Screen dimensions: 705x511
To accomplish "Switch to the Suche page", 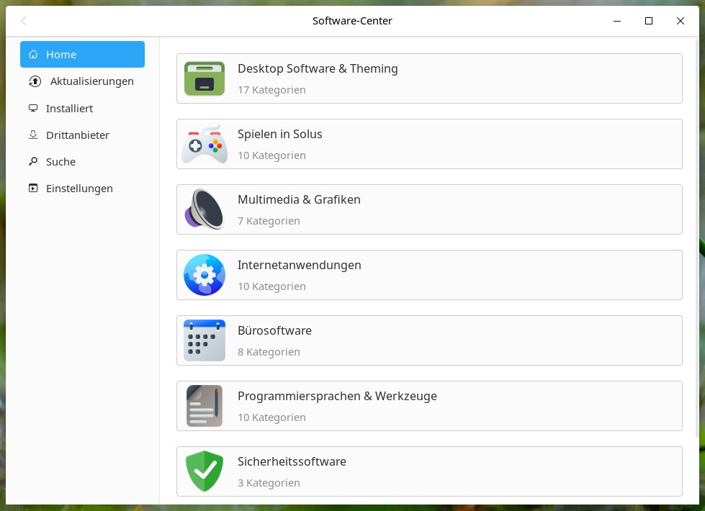I will coord(82,161).
